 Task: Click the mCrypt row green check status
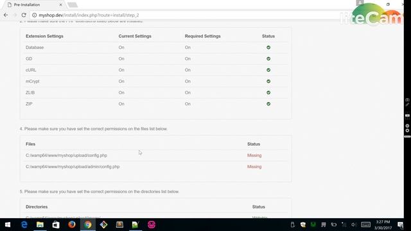[268, 81]
